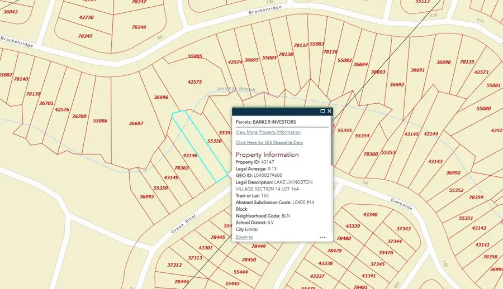Select parcel 78360 on the map
503x289 pixels.
(371, 154)
